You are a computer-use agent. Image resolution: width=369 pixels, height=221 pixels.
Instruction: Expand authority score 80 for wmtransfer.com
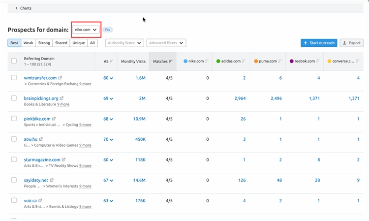tap(108, 78)
